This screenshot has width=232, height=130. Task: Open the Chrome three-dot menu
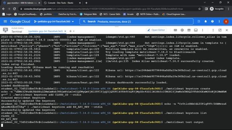click(229, 9)
